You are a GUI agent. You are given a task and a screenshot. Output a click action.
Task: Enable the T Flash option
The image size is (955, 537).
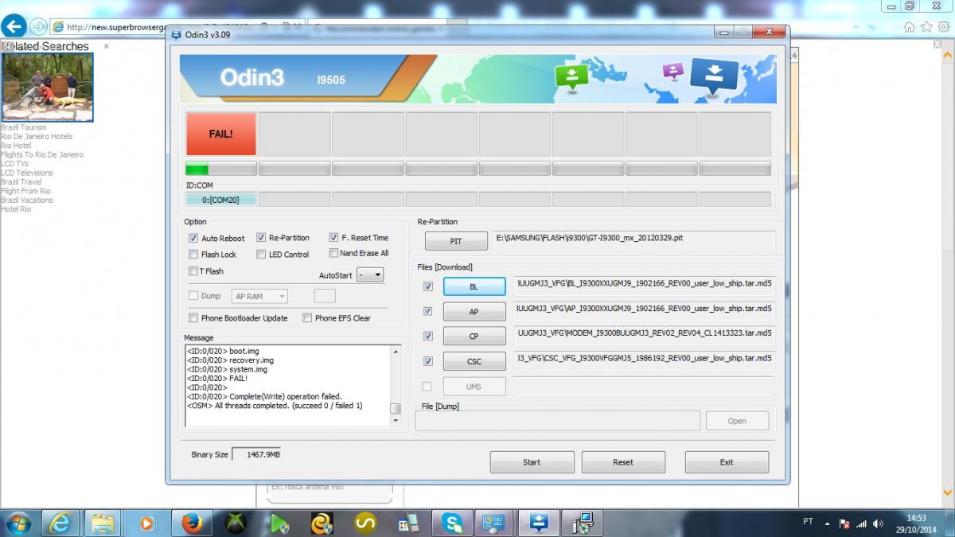[193, 271]
